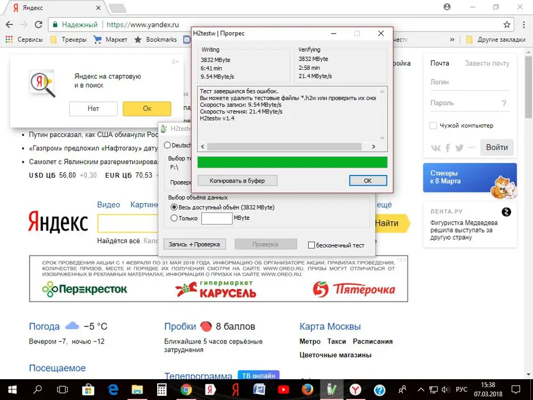Viewport: 533px width, 400px height.
Task: Open Завести почту link
Action: (x=487, y=63)
